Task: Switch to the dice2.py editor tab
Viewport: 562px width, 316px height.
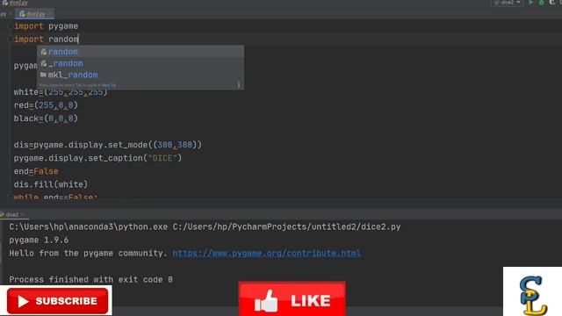Action: [x=35, y=14]
